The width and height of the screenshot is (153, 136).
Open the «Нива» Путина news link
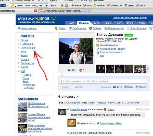click(39, 117)
